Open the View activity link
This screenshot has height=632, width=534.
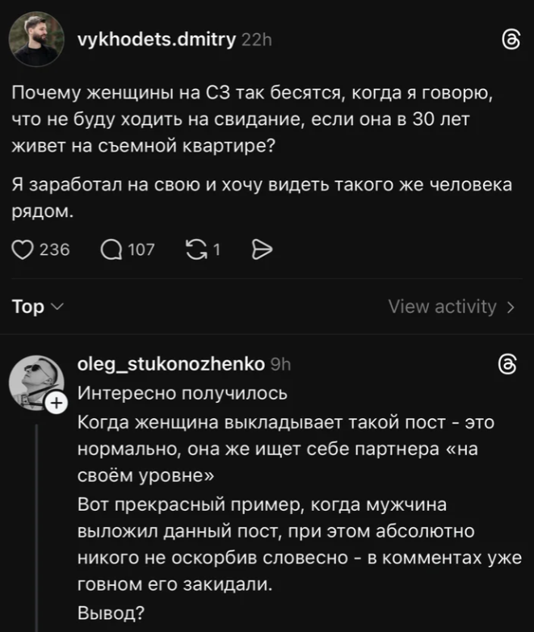click(x=442, y=307)
